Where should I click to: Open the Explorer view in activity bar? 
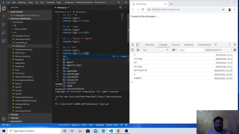pyautogui.click(x=4, y=8)
